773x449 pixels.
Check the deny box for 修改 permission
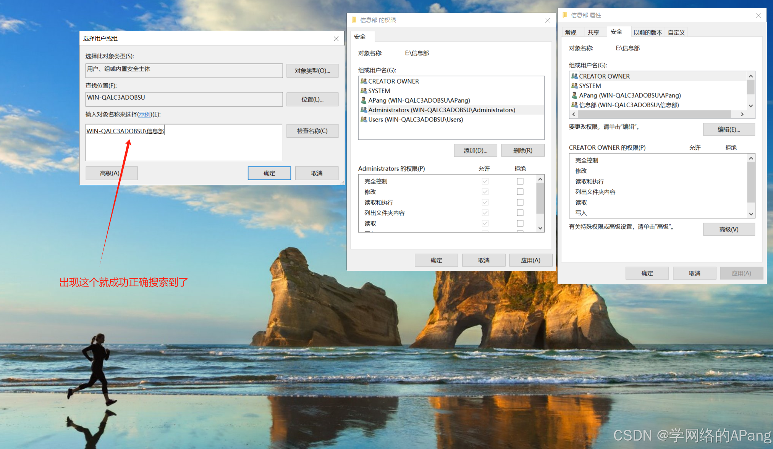[x=520, y=192]
